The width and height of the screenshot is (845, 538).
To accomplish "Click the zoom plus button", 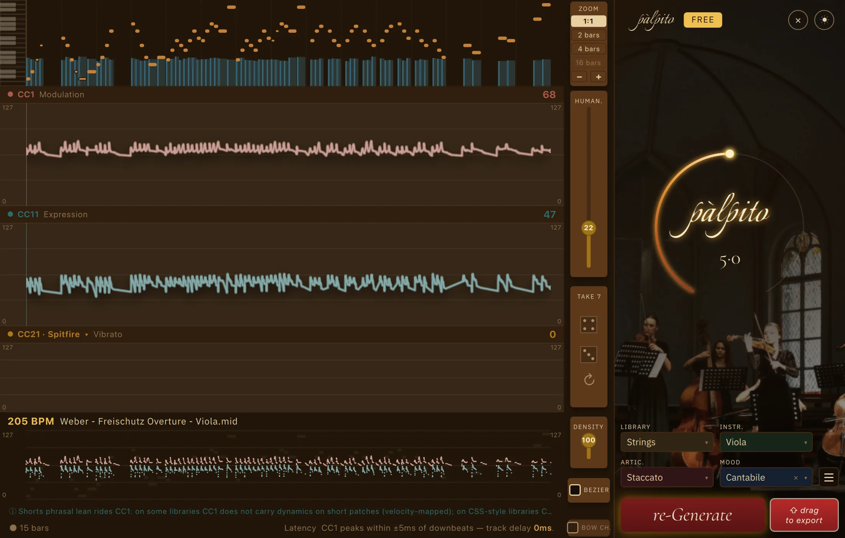I will pos(598,77).
